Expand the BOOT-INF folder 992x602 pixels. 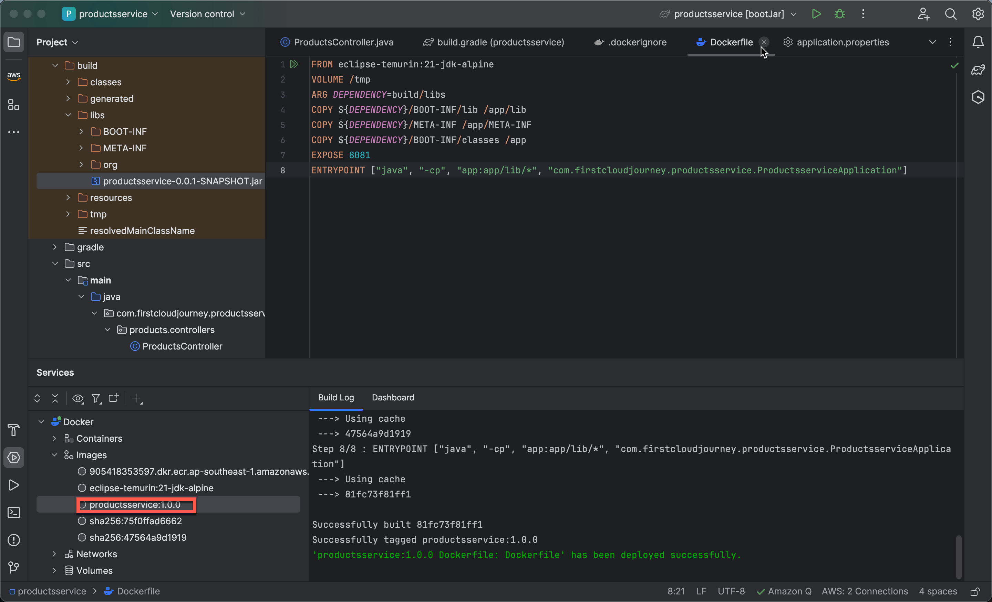(x=81, y=131)
